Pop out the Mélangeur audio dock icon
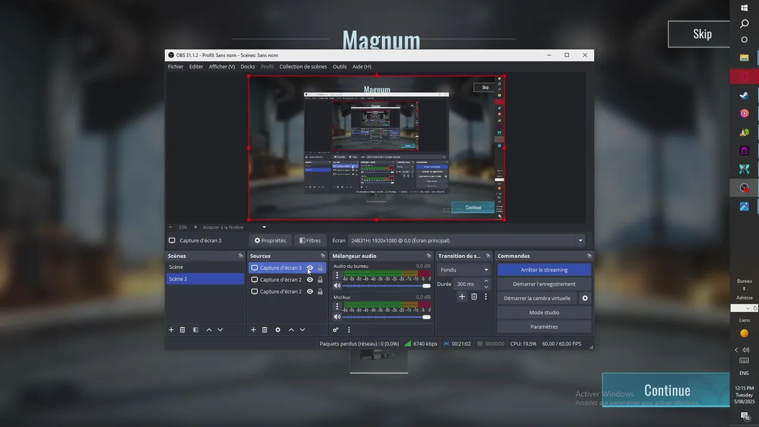 [430, 256]
